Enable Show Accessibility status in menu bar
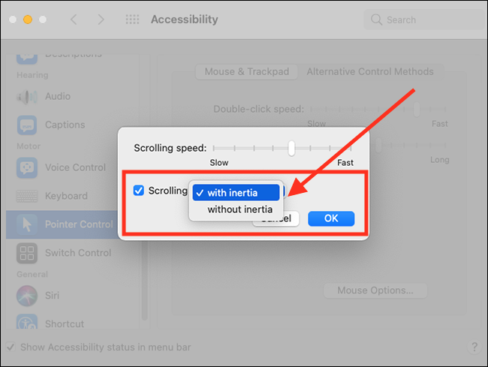Screen dimensions: 488x367 (11, 347)
